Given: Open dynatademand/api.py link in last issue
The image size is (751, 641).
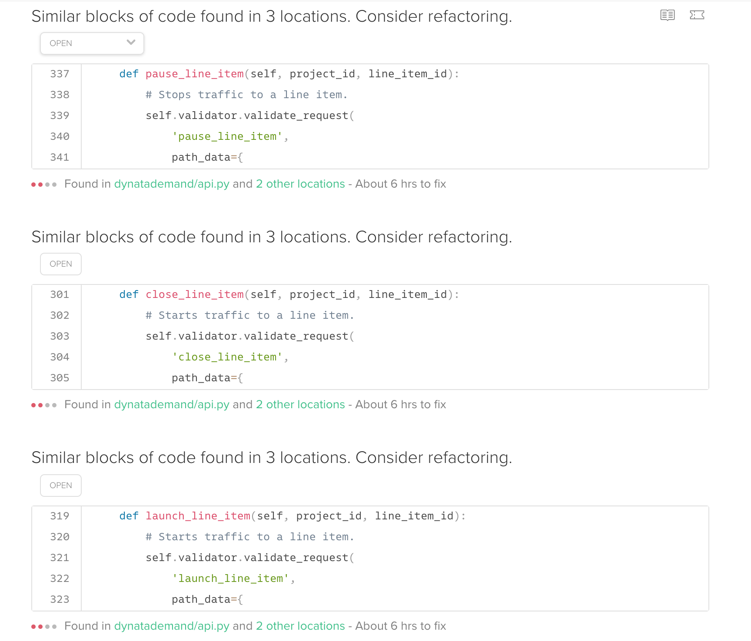Looking at the screenshot, I should click(172, 626).
